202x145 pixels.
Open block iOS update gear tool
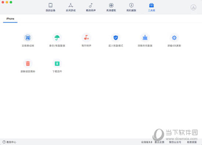click(x=174, y=40)
